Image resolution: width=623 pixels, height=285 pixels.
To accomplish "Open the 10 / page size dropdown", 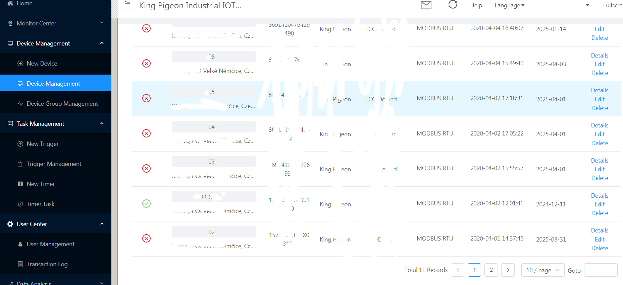I will tap(542, 270).
